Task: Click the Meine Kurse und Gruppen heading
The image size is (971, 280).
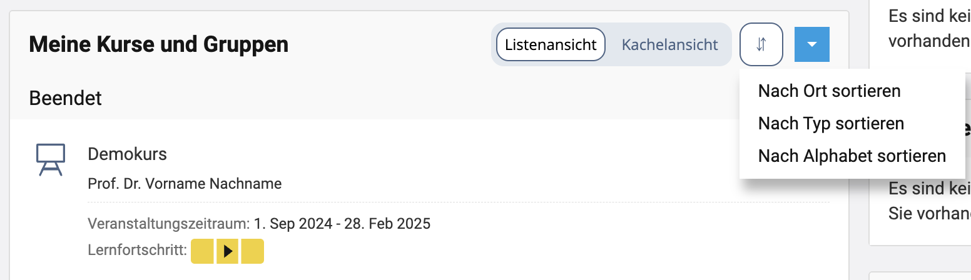Action: click(x=158, y=45)
